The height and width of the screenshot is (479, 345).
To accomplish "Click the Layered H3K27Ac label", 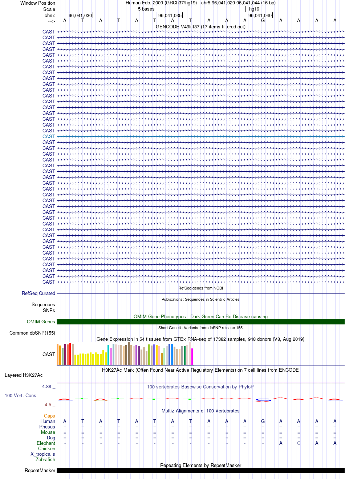I will (24, 375).
